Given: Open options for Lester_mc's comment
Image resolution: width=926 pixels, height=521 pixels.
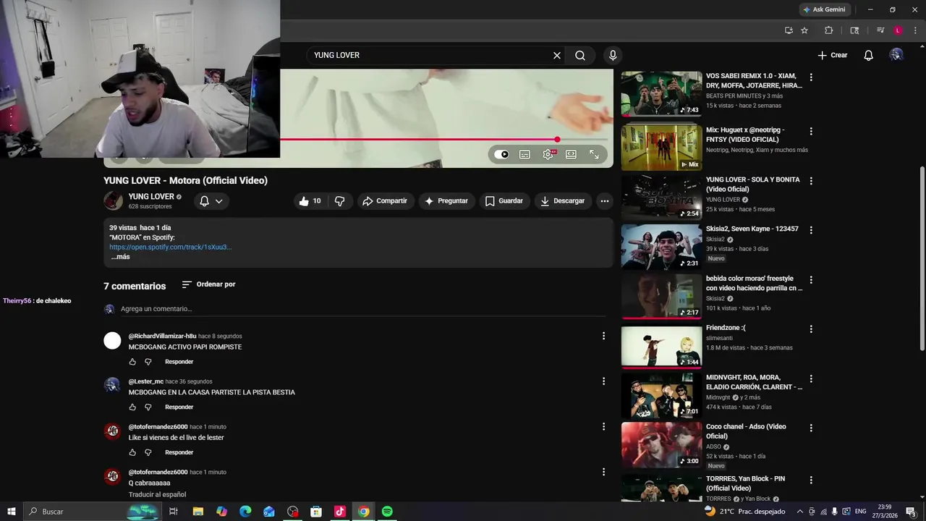Looking at the screenshot, I should pos(603,381).
